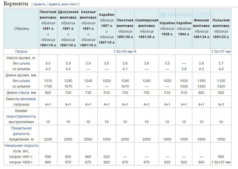This screenshot has height=169, width=238.
Task: Open the ствола link in the Длина row
Action: click(x=23, y=93)
